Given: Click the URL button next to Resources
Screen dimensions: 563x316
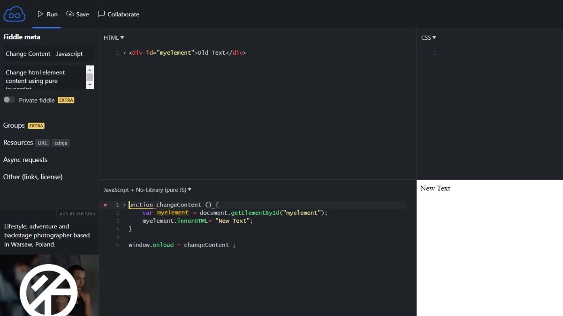Looking at the screenshot, I should click(42, 143).
